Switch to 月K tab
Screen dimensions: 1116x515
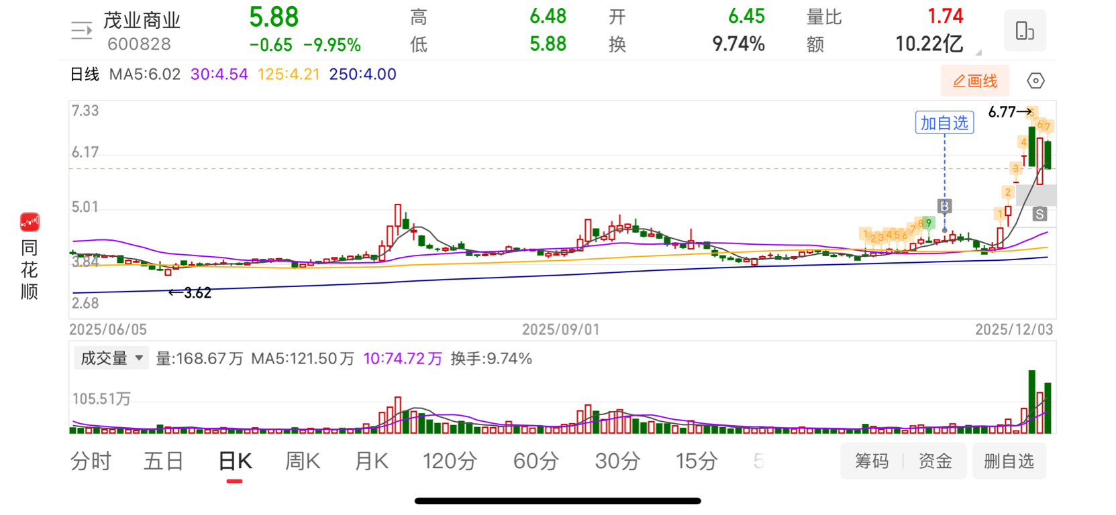pos(371,461)
